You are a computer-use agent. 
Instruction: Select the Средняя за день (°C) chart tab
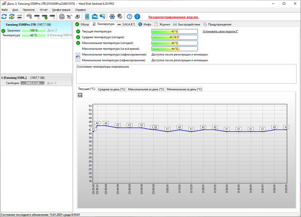coord(112,89)
